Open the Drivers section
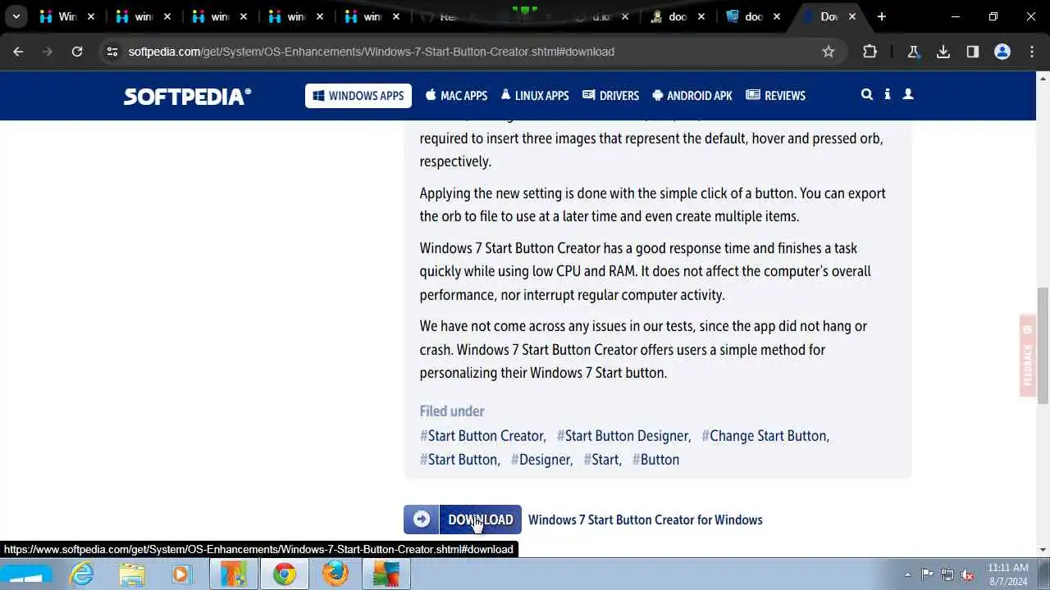The image size is (1050, 590). click(x=610, y=96)
